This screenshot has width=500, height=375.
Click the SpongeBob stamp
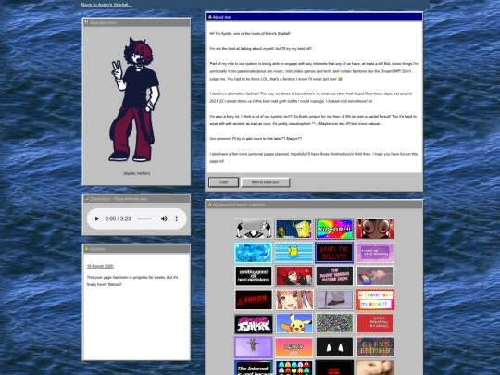[x=294, y=229]
